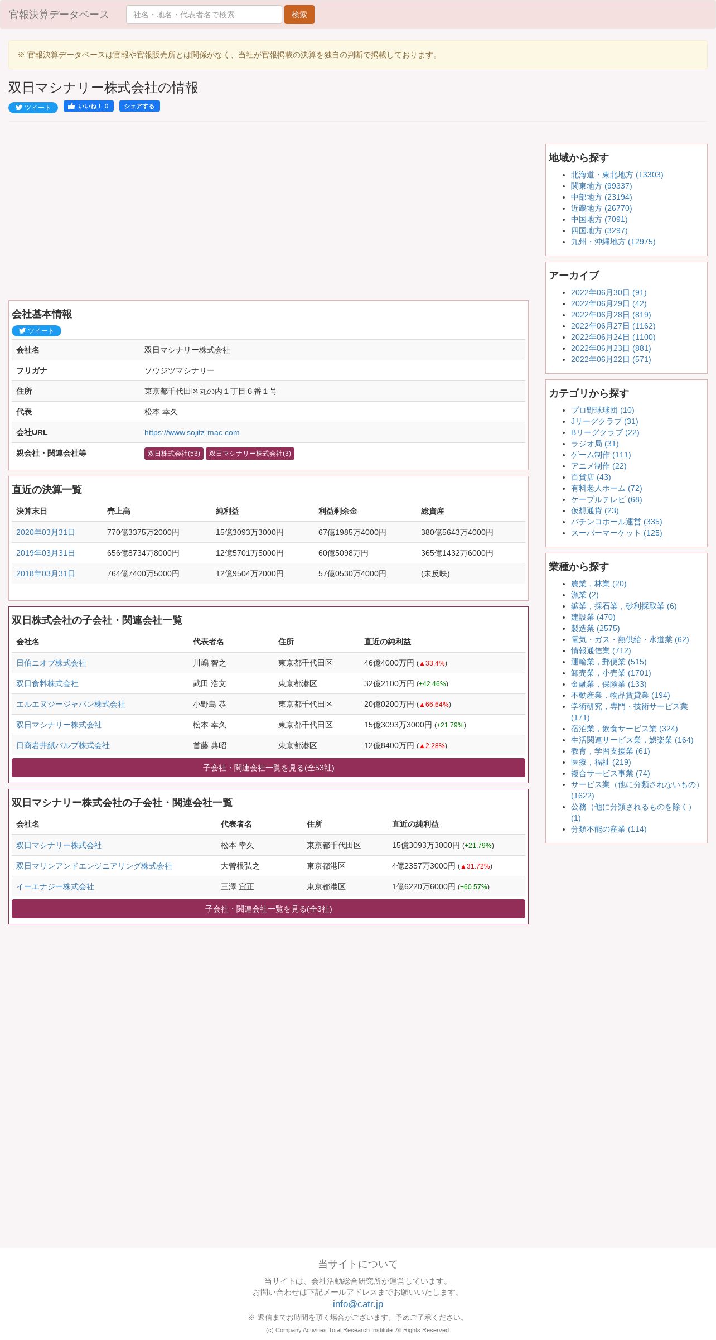Select 関東地方 (99337) region
The width and height of the screenshot is (716, 1340).
click(x=602, y=186)
